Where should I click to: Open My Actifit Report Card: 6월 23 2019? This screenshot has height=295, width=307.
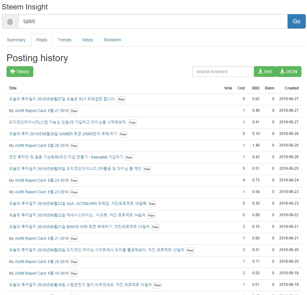click(x=39, y=192)
